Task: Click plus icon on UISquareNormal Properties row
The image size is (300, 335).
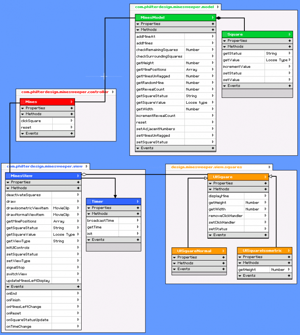Action: tap(223, 257)
